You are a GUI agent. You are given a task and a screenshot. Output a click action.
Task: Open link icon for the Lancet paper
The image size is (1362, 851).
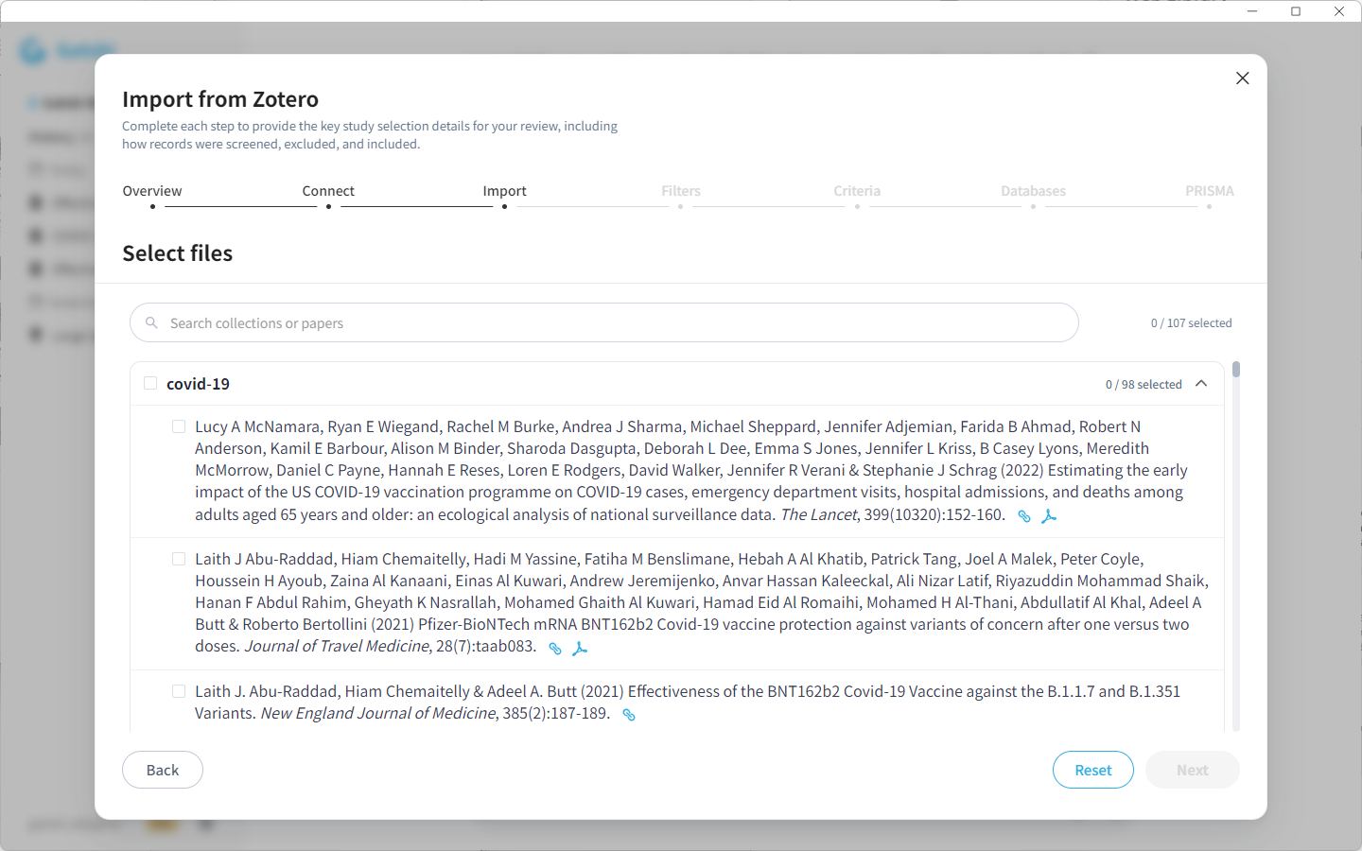[x=1023, y=516]
